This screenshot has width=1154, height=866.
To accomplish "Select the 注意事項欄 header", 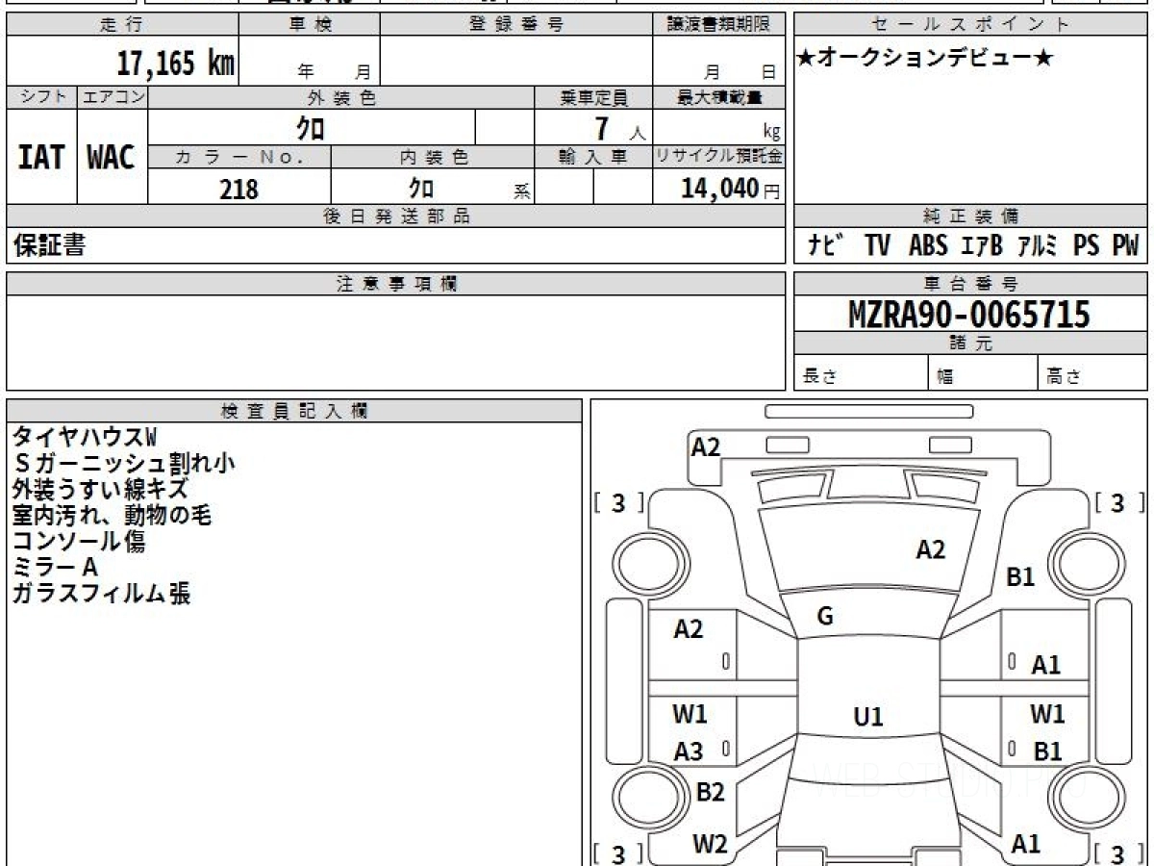I will coord(395,284).
